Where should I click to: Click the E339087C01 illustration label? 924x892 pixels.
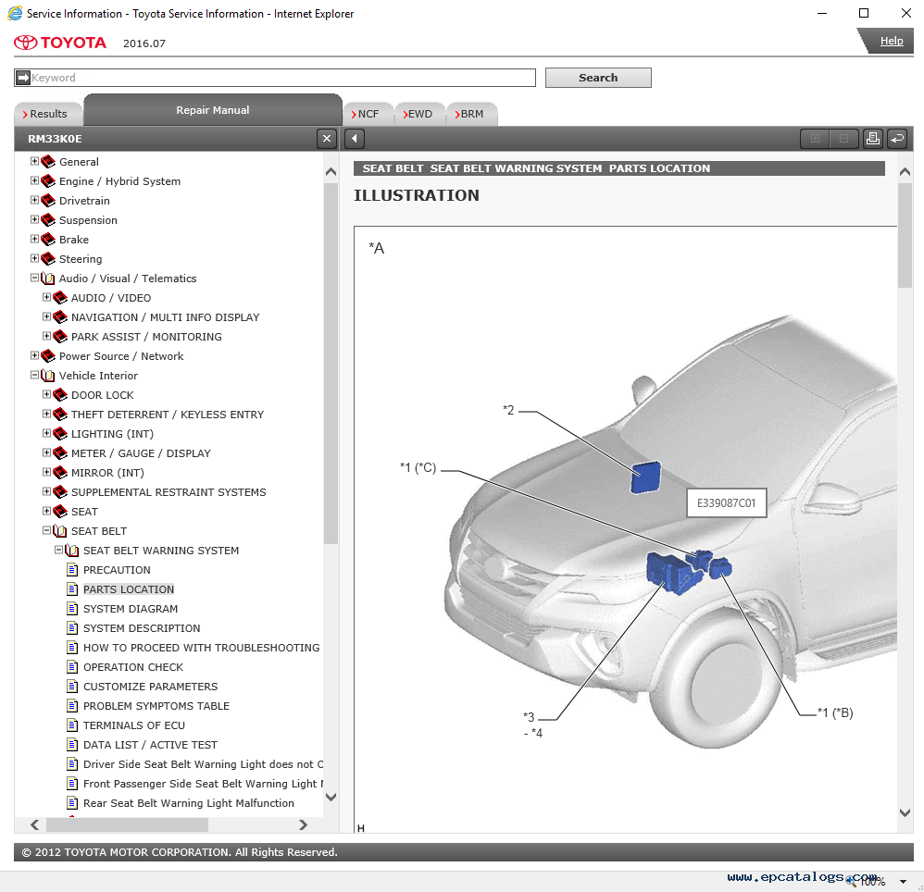[x=726, y=502]
